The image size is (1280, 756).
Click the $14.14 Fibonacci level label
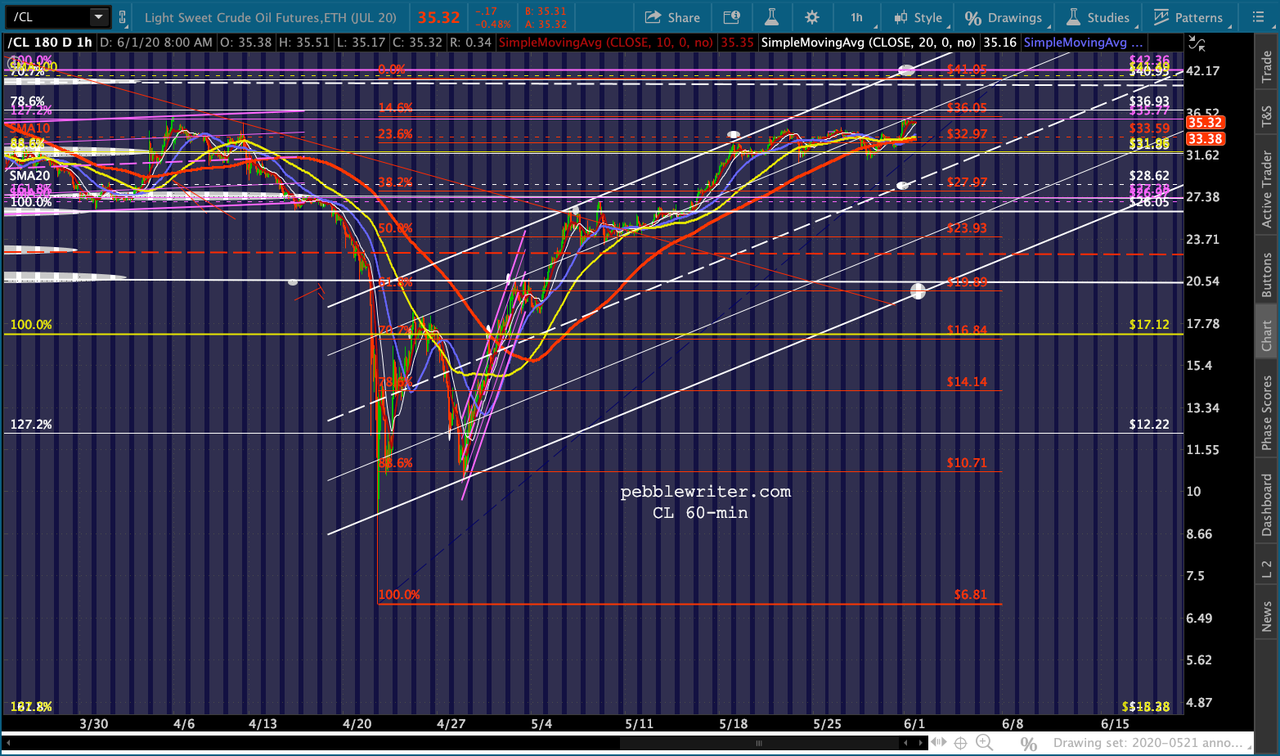(967, 382)
